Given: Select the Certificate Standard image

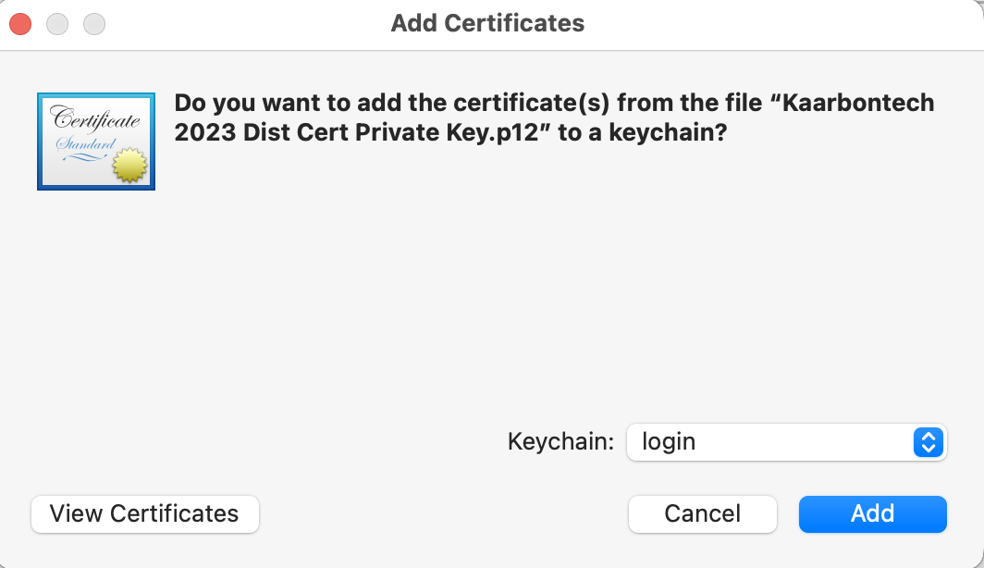Looking at the screenshot, I should coord(95,141).
